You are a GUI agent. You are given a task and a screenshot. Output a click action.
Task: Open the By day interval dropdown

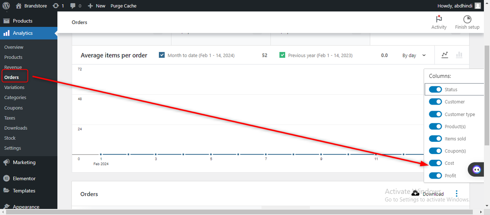click(x=414, y=55)
